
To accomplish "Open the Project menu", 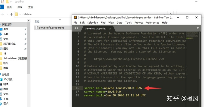I will 139,22.
